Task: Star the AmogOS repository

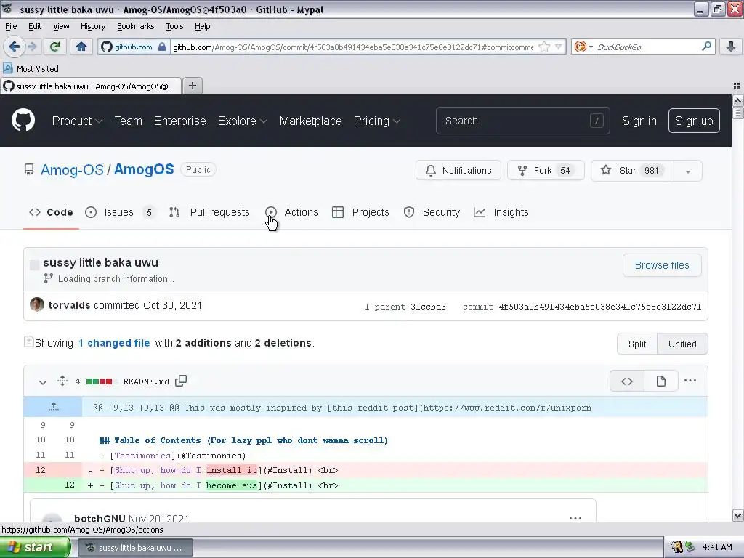Action: (633, 170)
